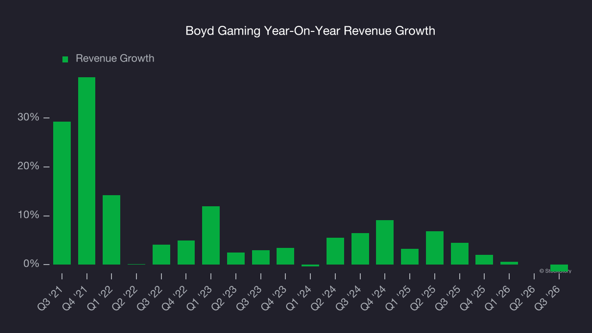This screenshot has width=592, height=333.
Task: Select the x-axis label Q2 '26
Action: (523, 298)
